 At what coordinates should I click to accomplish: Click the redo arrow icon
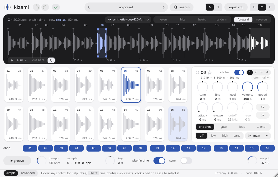pyautogui.click(x=45, y=7)
